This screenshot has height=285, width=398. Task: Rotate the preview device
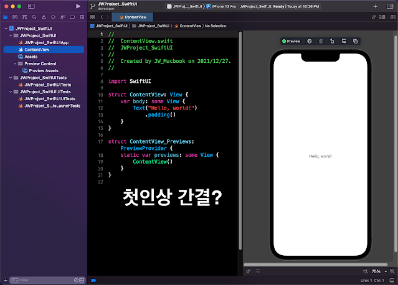coord(332,41)
